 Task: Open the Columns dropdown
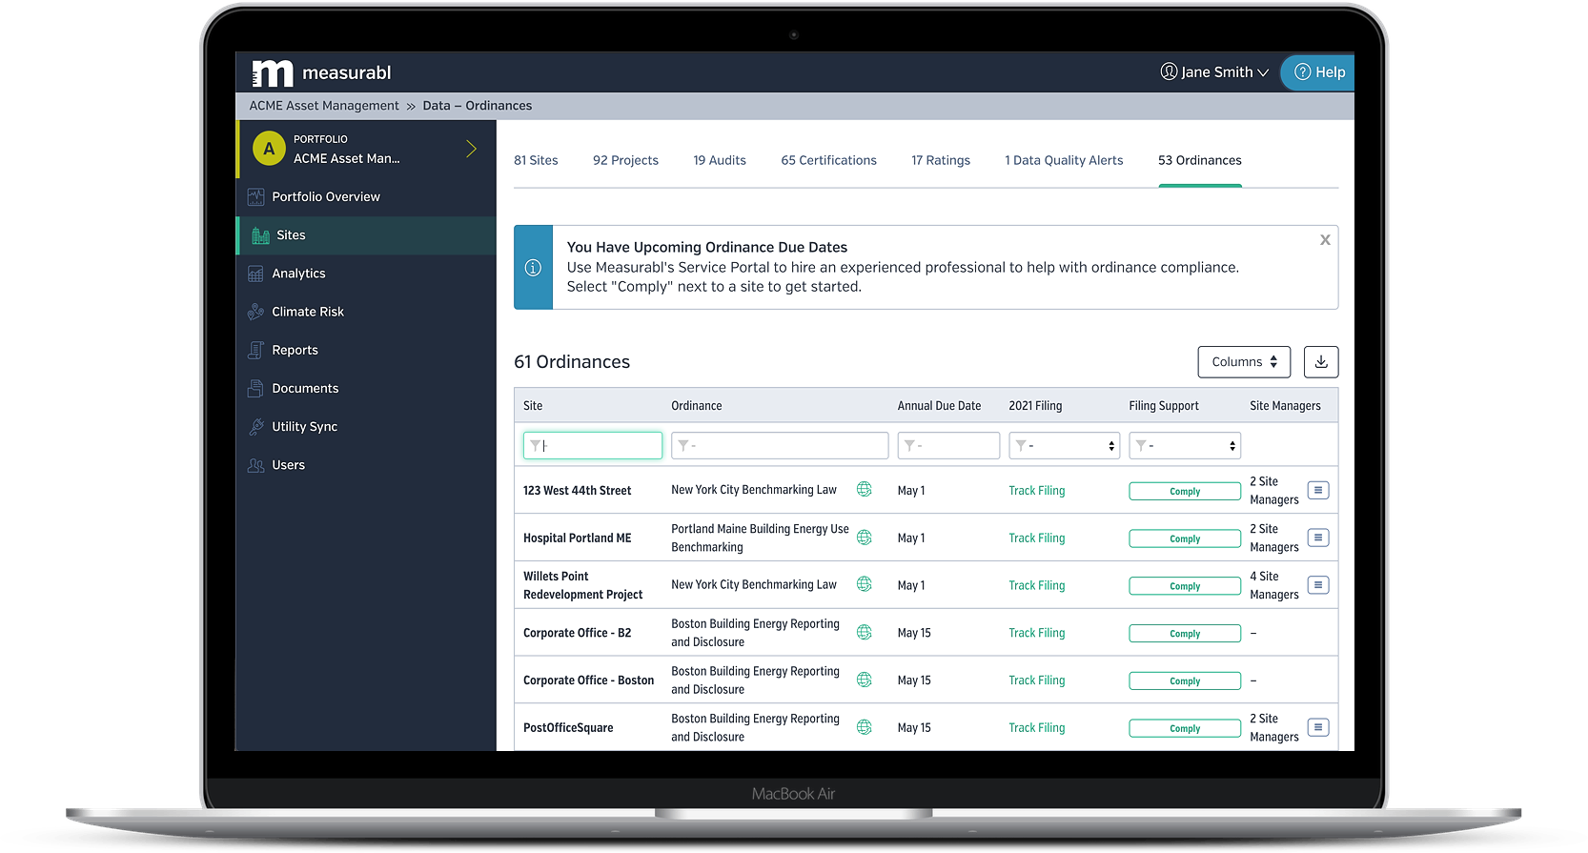tap(1244, 362)
